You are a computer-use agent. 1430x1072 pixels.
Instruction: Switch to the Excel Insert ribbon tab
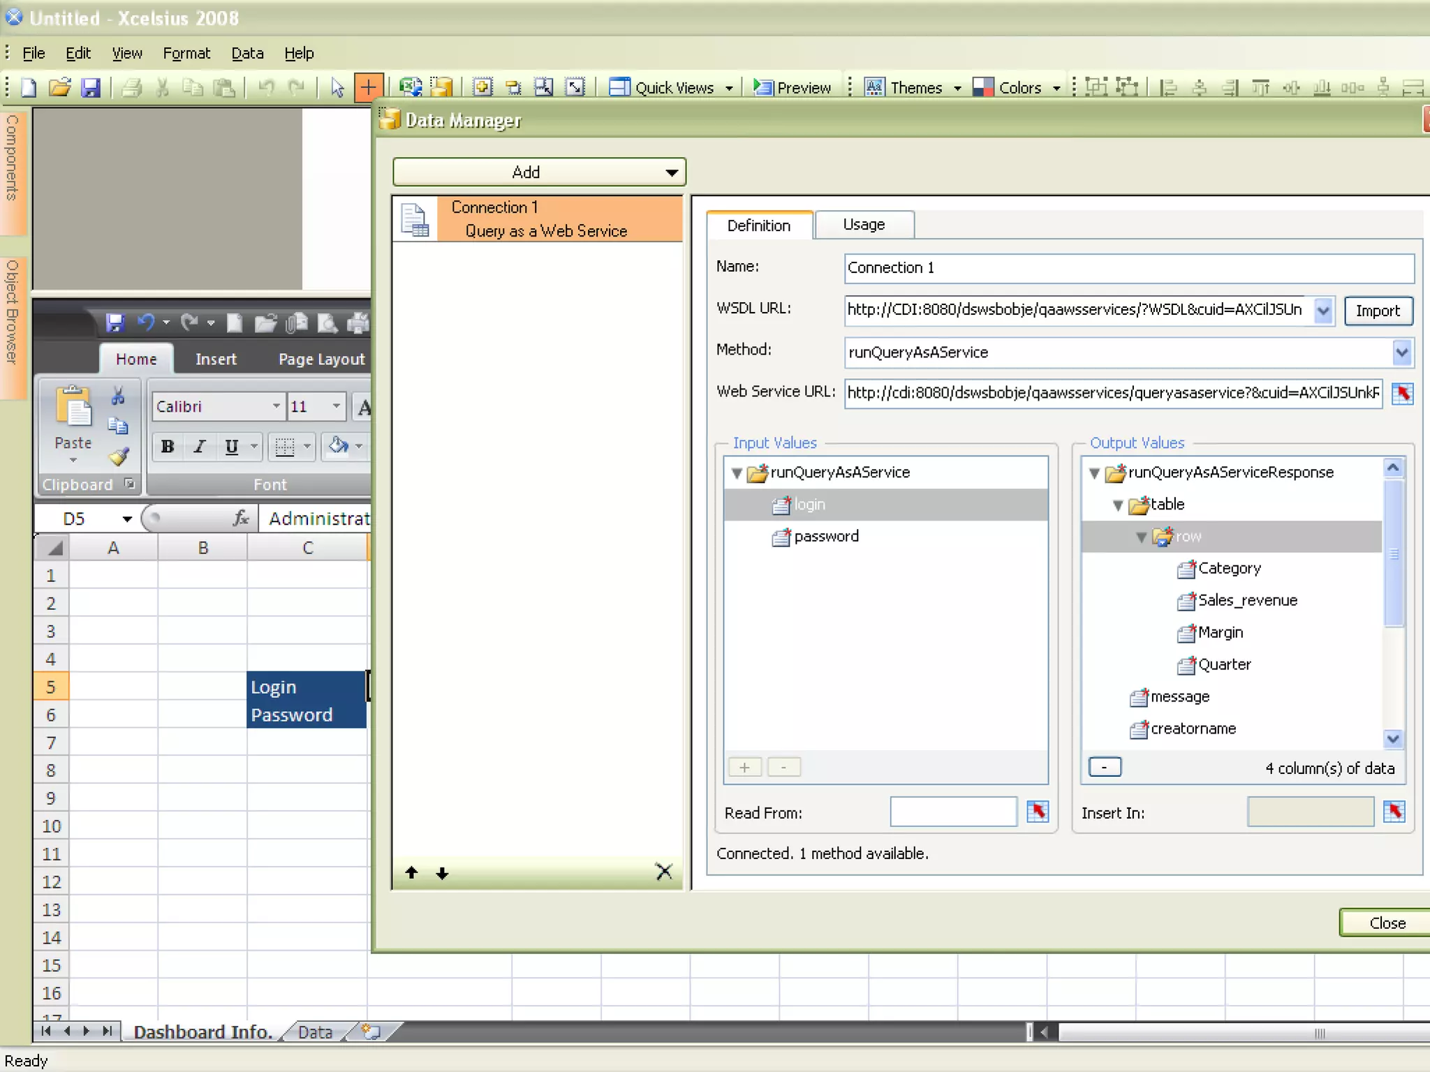216,359
